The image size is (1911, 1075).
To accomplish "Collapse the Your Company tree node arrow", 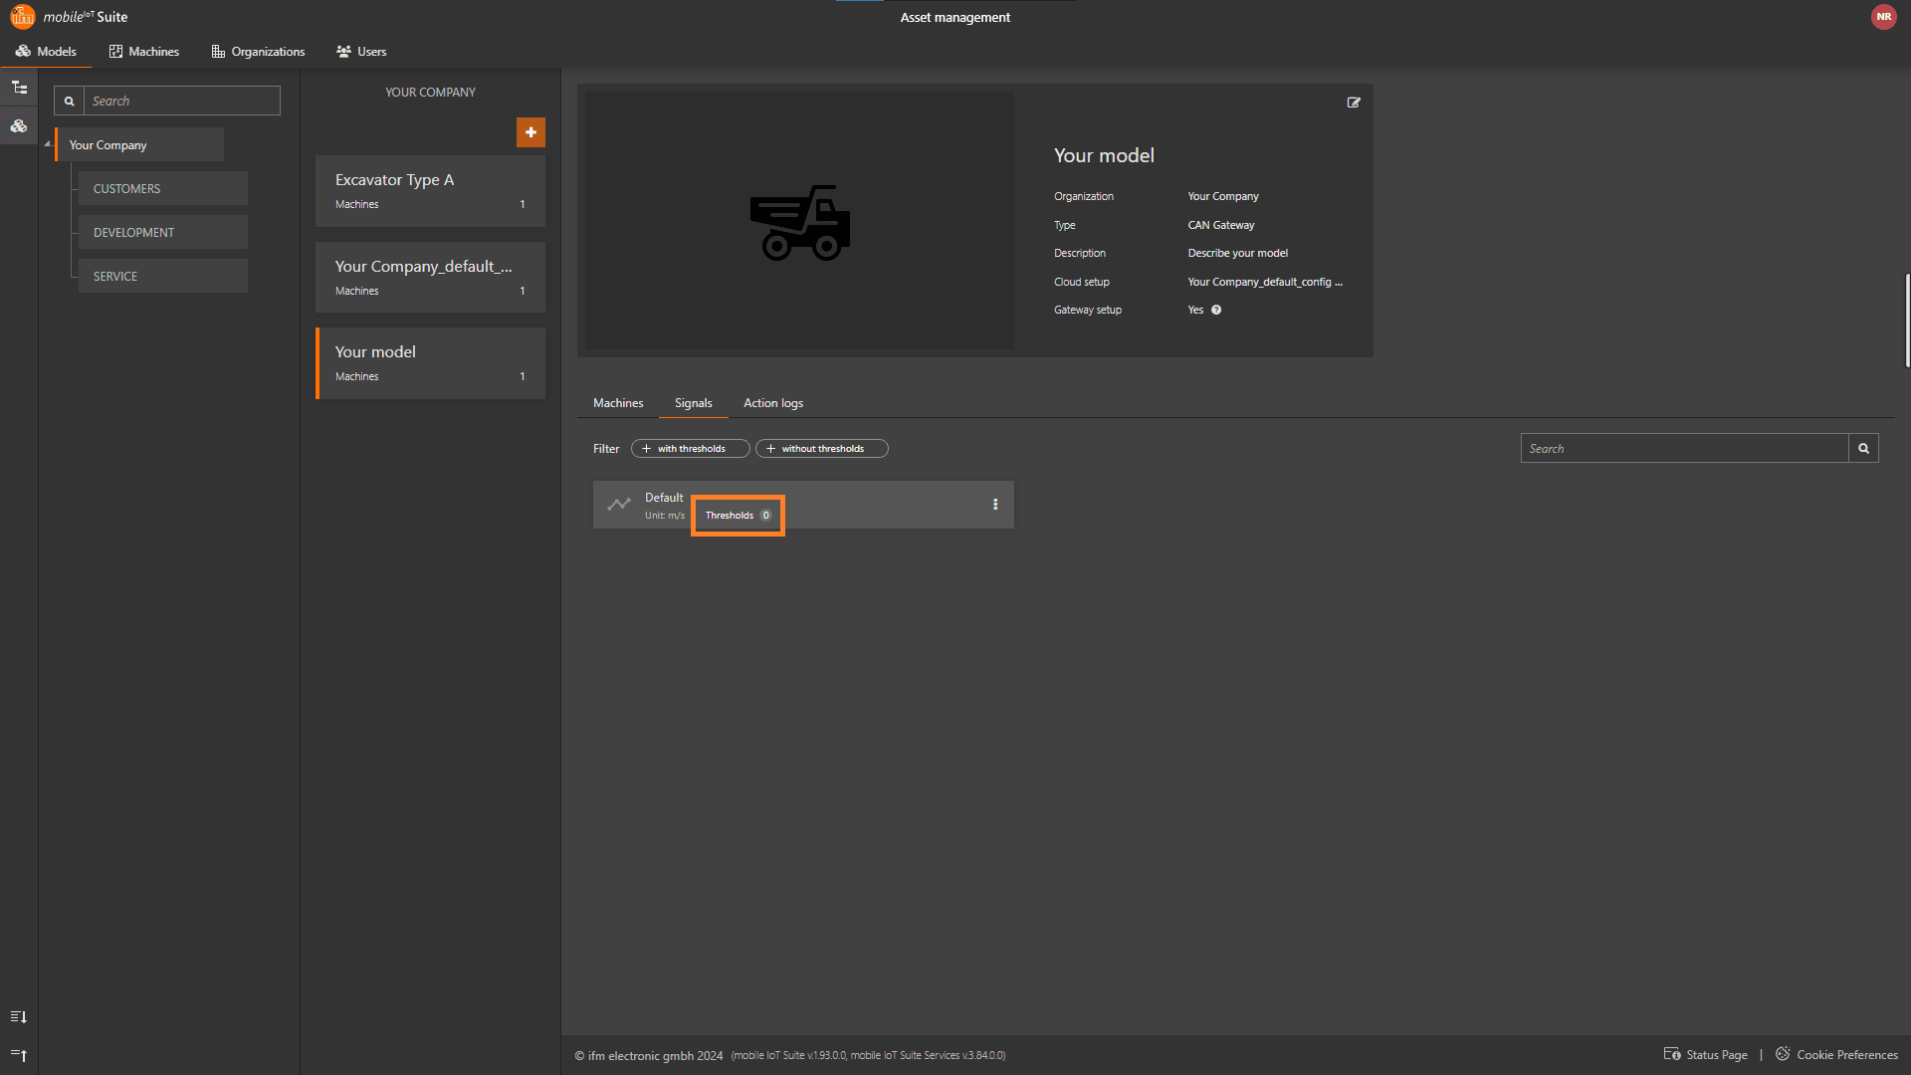I will click(x=47, y=144).
